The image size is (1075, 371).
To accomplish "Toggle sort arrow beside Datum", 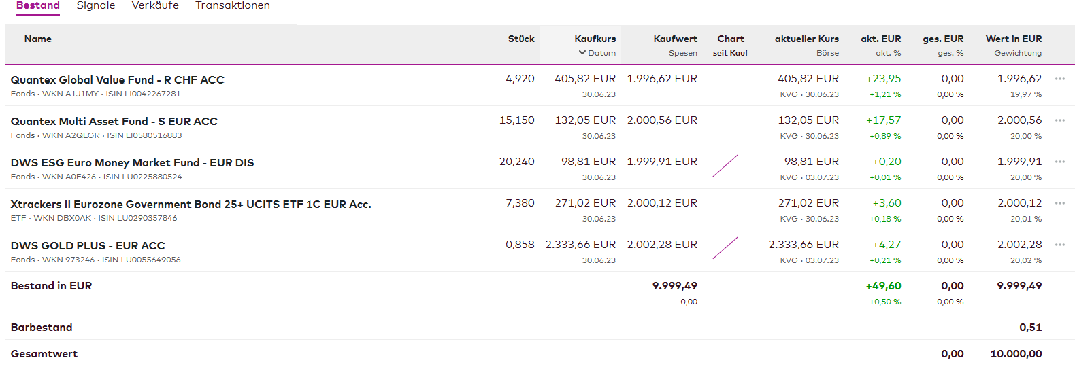I will tap(582, 53).
